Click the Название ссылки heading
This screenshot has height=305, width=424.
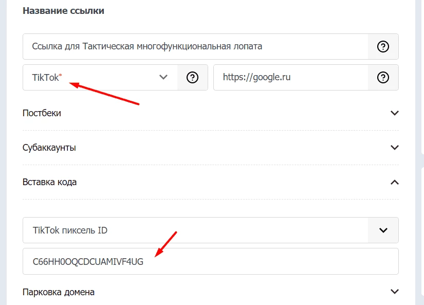pyautogui.click(x=64, y=11)
